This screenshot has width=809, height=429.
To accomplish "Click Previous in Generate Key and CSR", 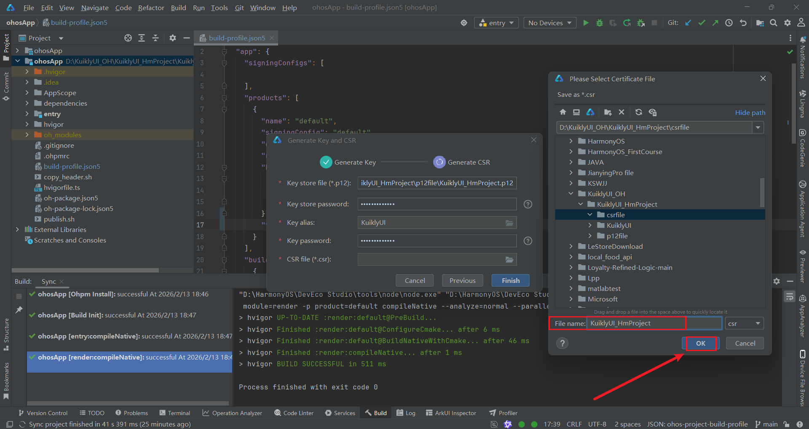I will tap(462, 280).
